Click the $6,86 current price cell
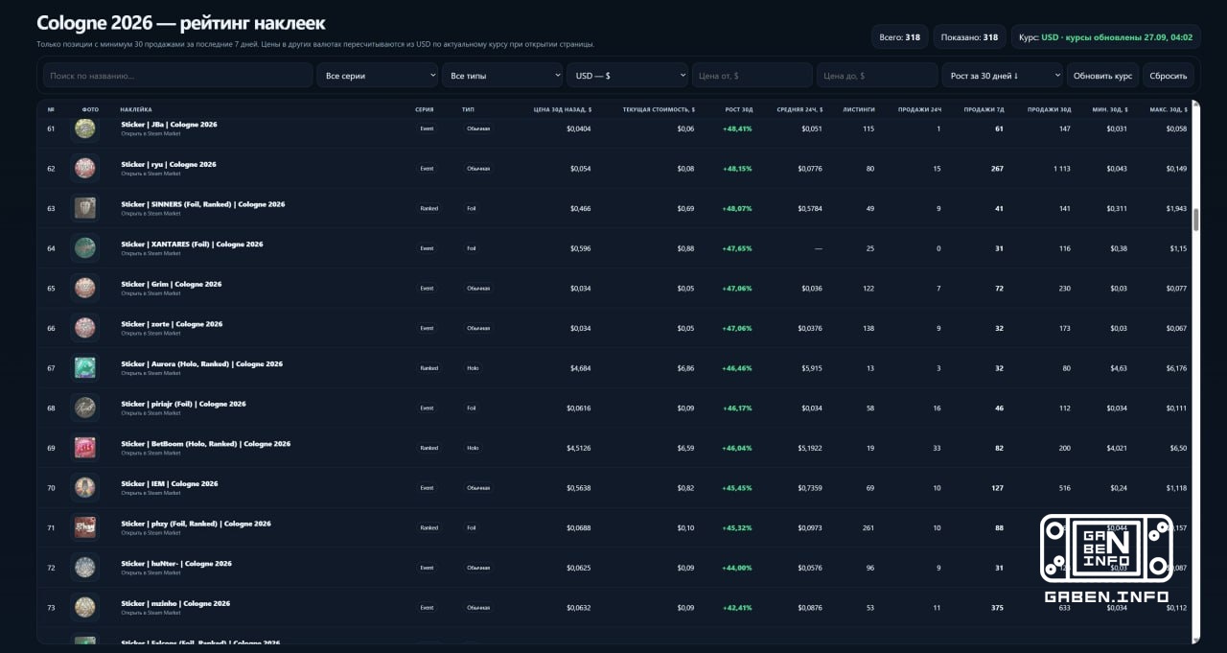Screen dimensions: 1227x653 (685, 368)
